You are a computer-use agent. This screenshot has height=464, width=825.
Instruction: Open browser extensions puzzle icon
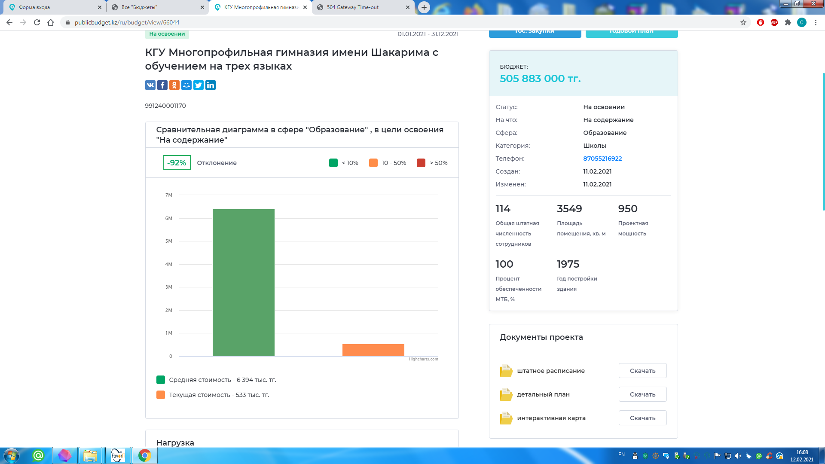point(788,22)
